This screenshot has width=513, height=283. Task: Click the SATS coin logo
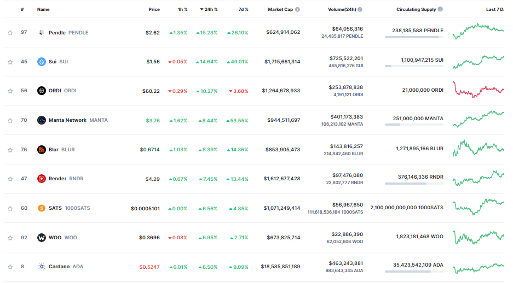click(41, 208)
